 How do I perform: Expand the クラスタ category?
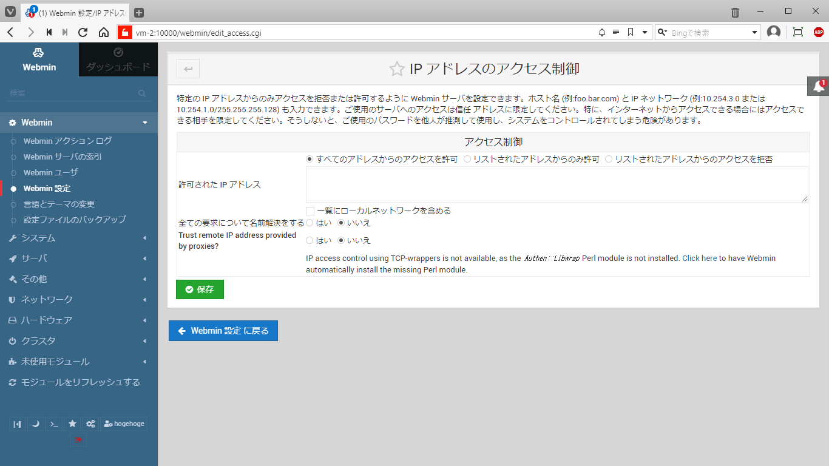click(79, 341)
